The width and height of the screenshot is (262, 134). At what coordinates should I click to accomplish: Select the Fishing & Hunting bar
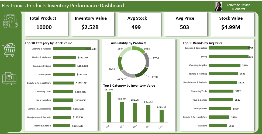coord(223,74)
